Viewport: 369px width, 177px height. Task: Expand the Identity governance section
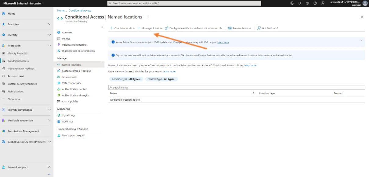point(49,110)
